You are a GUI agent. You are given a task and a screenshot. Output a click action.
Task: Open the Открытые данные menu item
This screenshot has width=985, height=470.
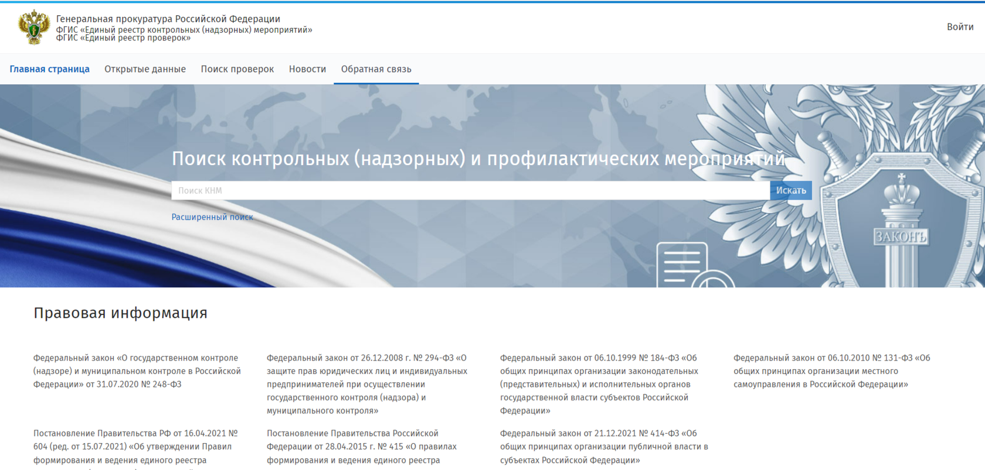[x=145, y=69]
